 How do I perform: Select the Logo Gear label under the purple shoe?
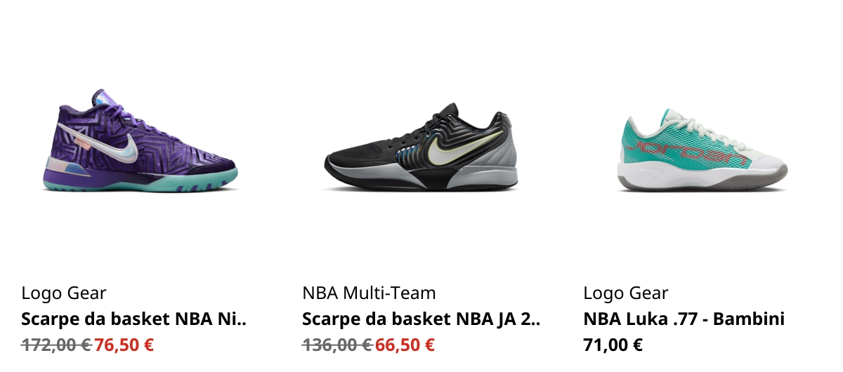(64, 293)
